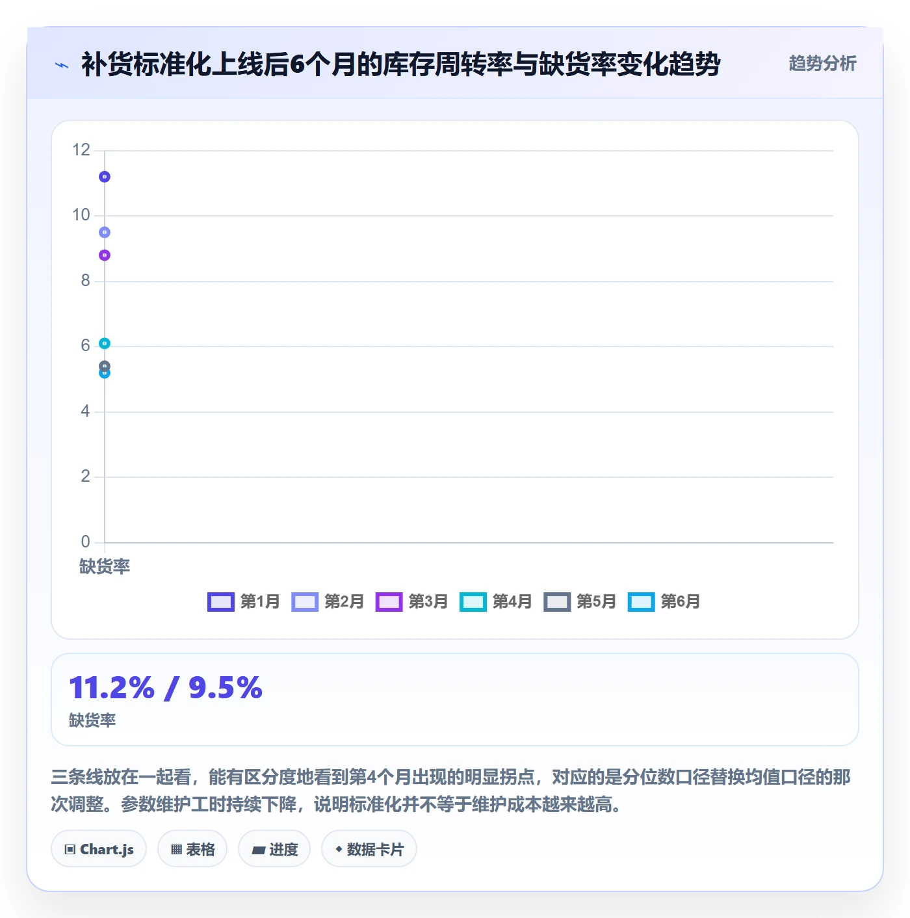
Task: Click the 缺货率 x-axis category label
Action: pyautogui.click(x=105, y=566)
